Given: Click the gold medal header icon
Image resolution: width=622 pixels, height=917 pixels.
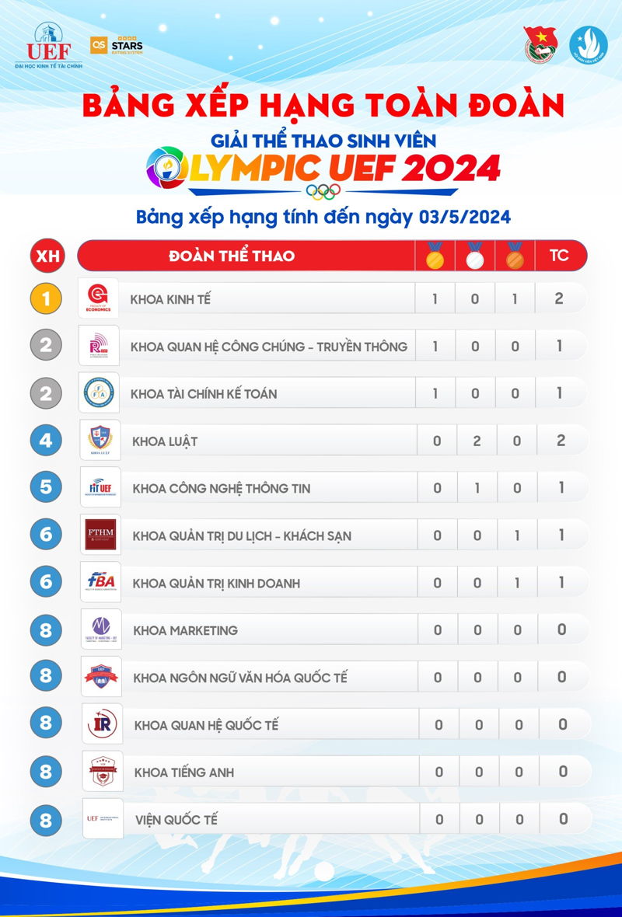Looking at the screenshot, I should click(x=435, y=255).
